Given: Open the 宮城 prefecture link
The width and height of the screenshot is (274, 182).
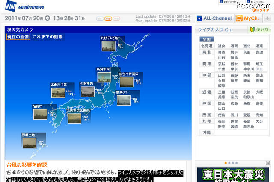Looking at the screenshot, I should coord(259,53).
